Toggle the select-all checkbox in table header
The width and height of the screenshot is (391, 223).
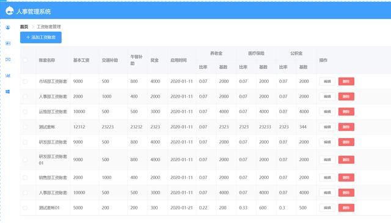pyautogui.click(x=25, y=60)
